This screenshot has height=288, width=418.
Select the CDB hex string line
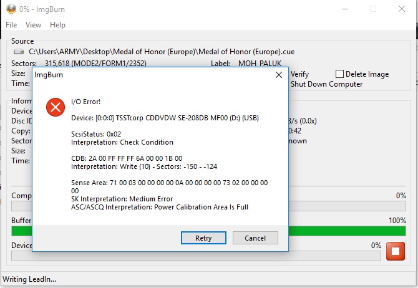127,158
